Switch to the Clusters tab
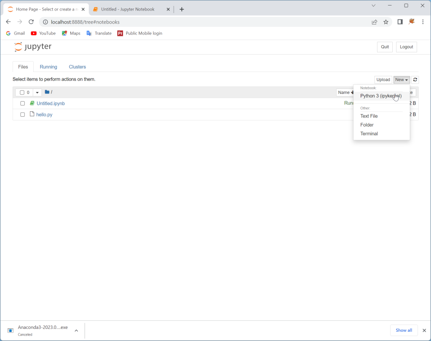The width and height of the screenshot is (431, 341). (77, 67)
